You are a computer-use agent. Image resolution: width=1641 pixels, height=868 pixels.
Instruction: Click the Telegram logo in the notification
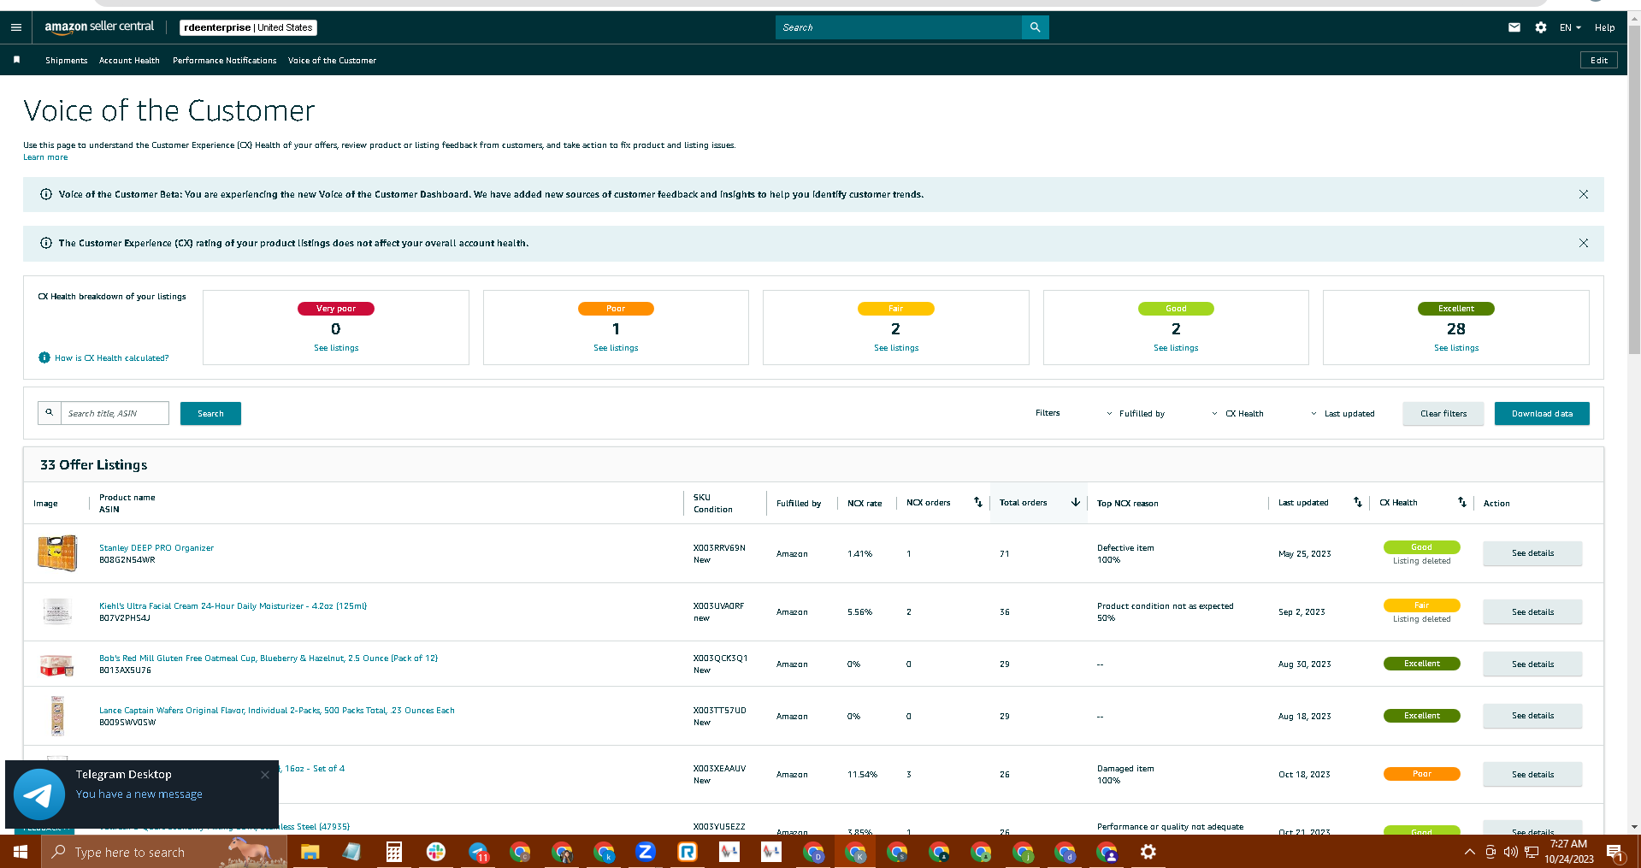pyautogui.click(x=39, y=794)
